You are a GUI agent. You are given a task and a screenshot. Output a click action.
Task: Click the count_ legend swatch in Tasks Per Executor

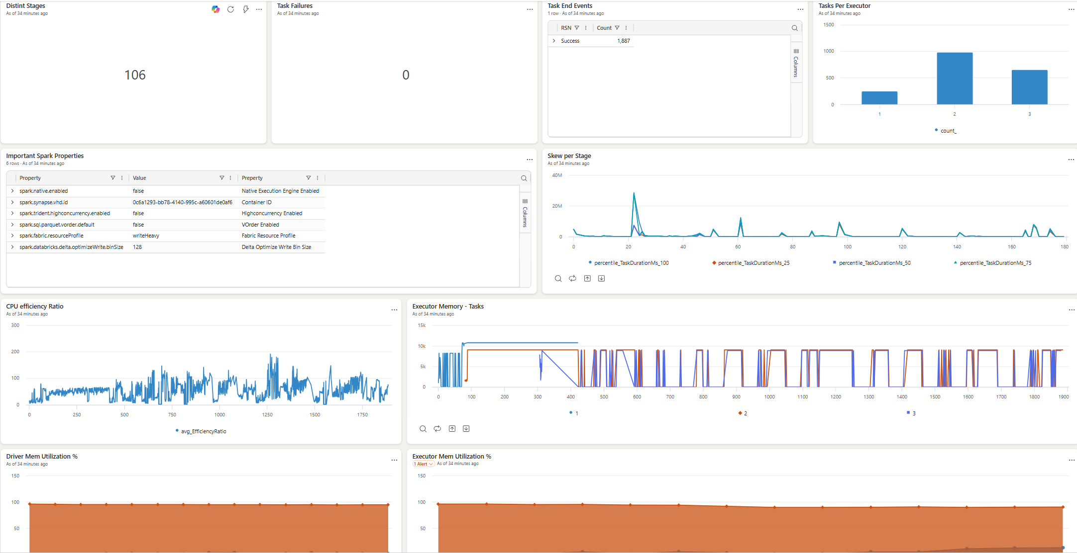(x=936, y=130)
